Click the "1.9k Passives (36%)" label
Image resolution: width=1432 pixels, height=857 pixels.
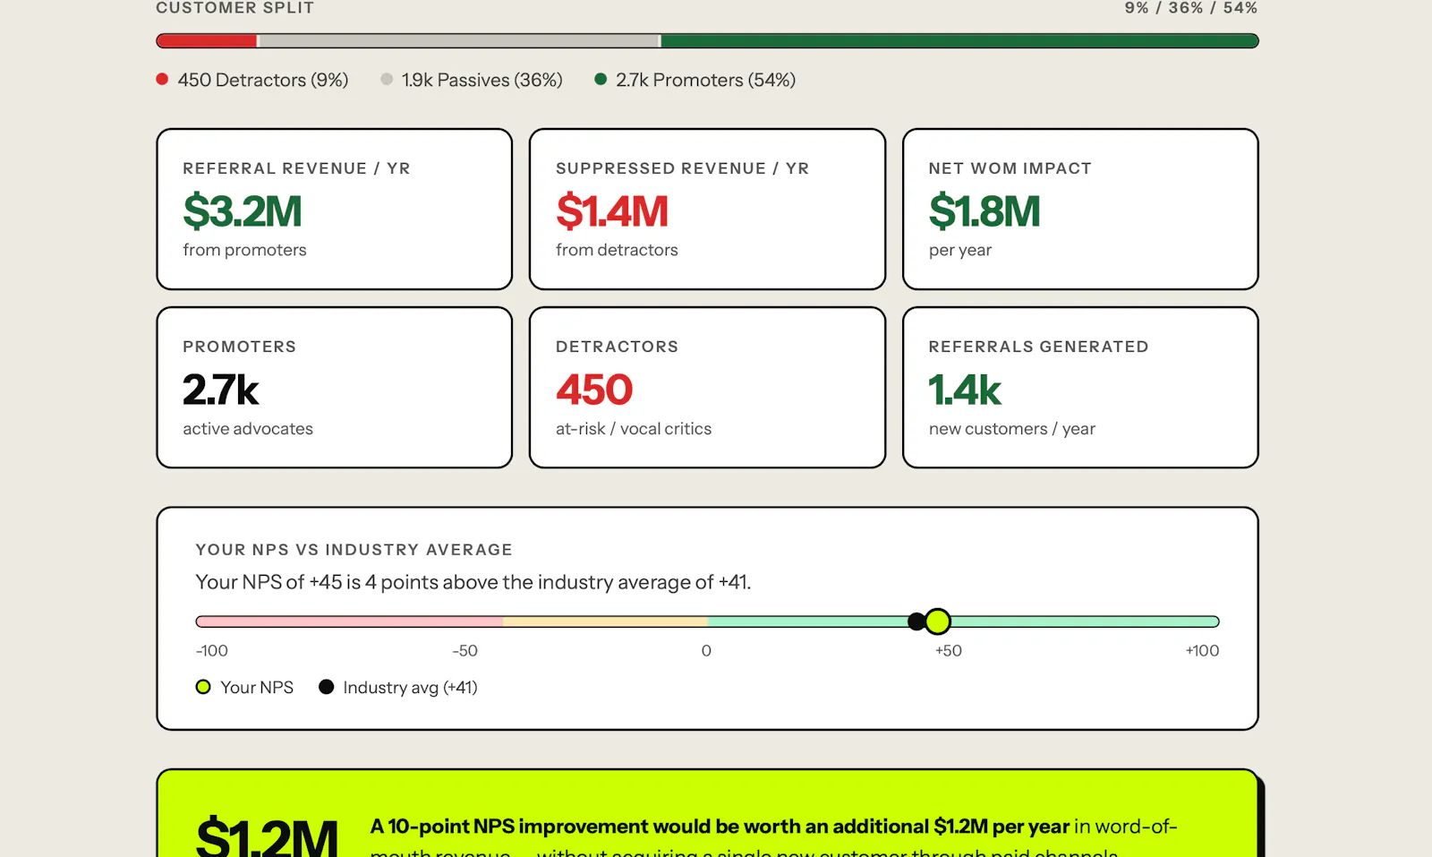click(x=482, y=80)
